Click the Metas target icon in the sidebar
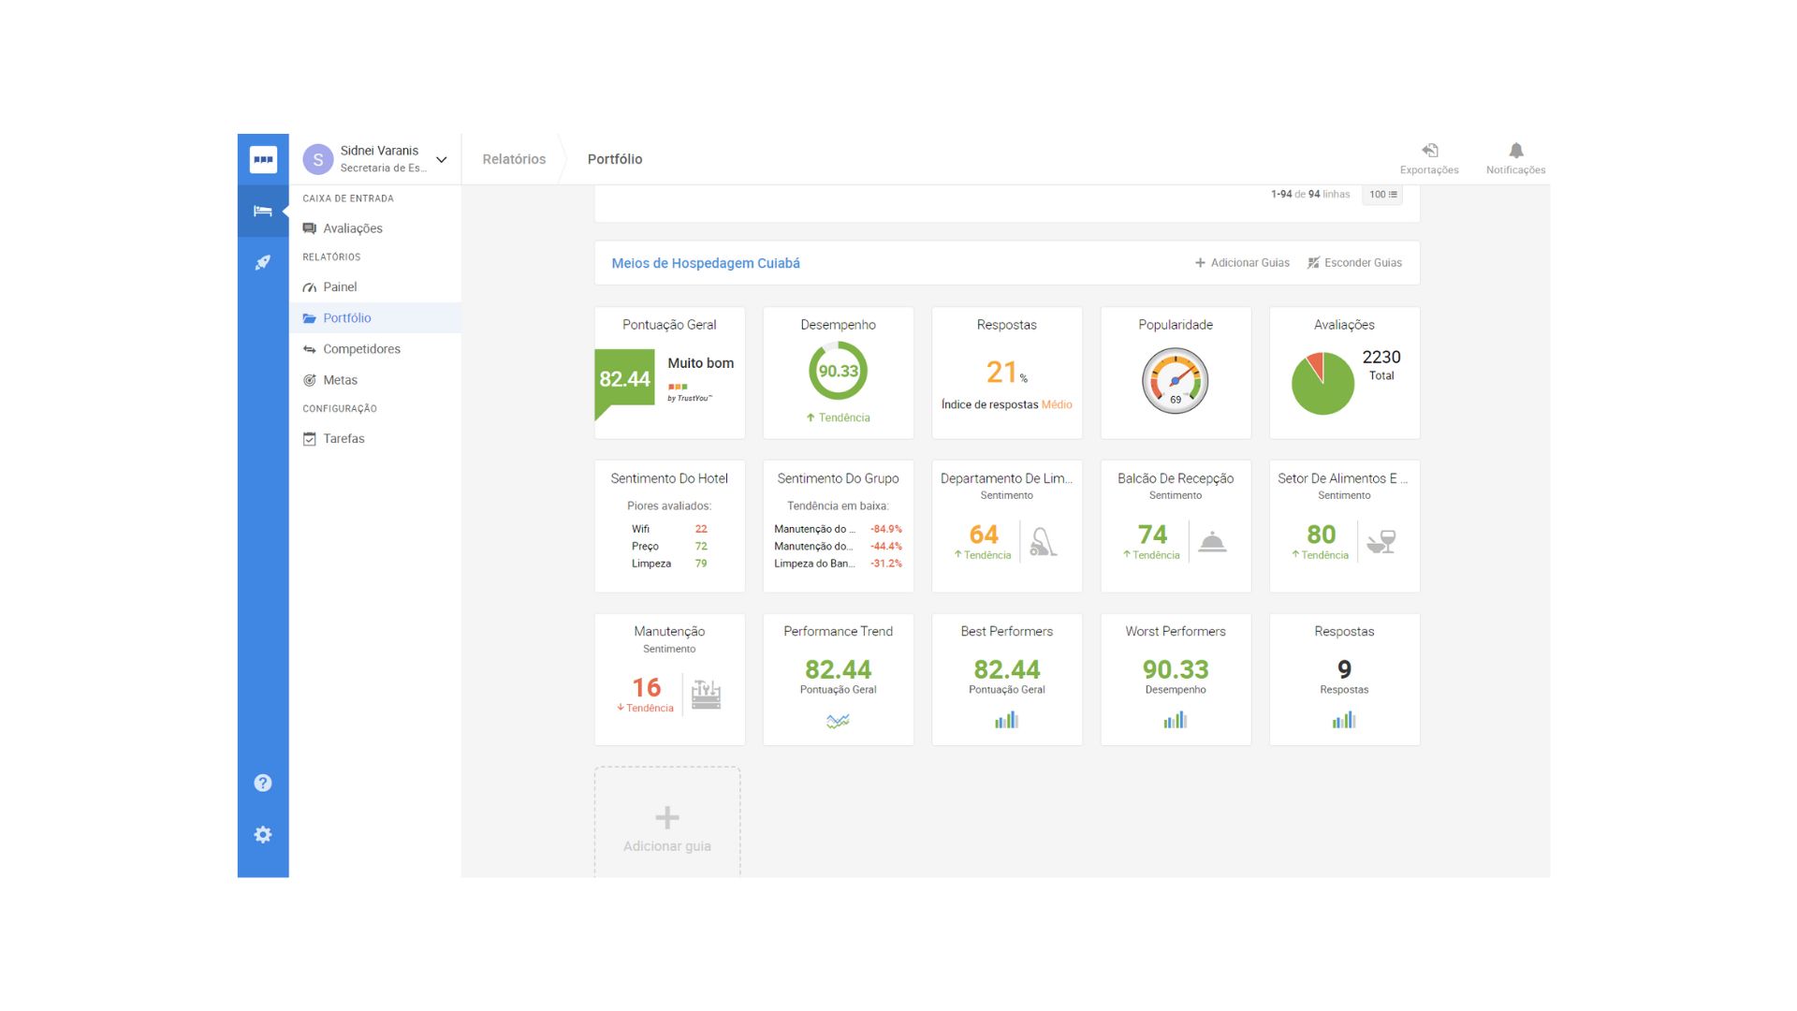Viewport: 1797px width, 1011px height. (309, 380)
